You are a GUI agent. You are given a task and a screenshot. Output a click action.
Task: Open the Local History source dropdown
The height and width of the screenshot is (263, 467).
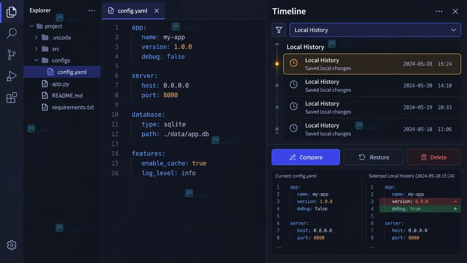pyautogui.click(x=375, y=30)
